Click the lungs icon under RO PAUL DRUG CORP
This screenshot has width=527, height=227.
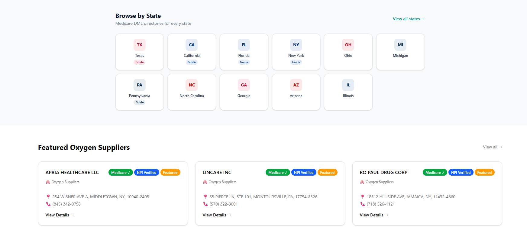coord(362,182)
